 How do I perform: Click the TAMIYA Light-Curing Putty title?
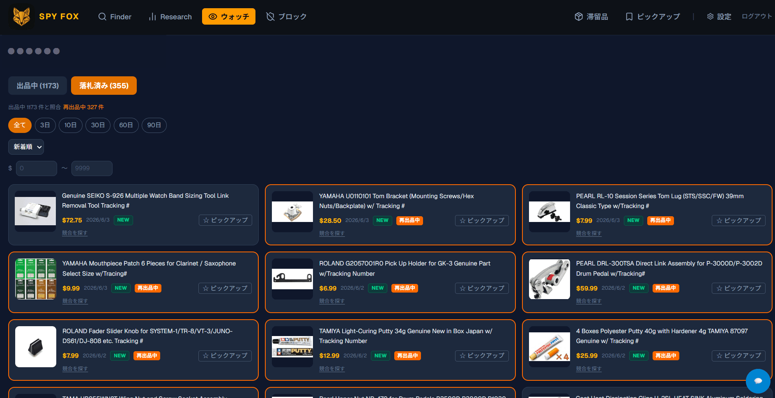(x=406, y=336)
